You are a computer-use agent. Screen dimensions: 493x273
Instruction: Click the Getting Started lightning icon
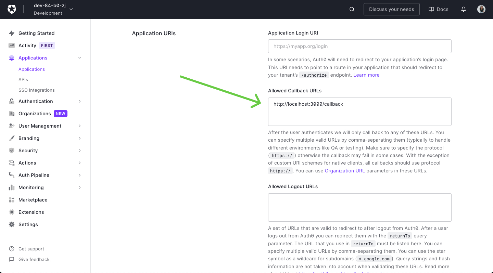(x=11, y=33)
